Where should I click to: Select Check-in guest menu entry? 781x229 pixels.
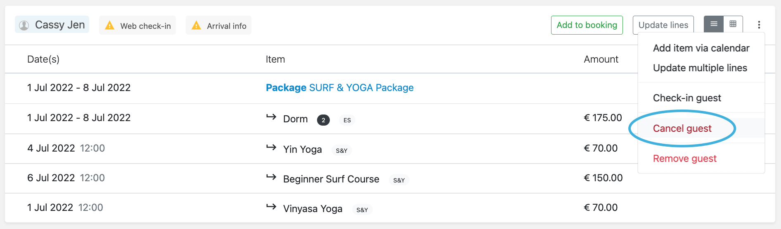pyautogui.click(x=687, y=98)
